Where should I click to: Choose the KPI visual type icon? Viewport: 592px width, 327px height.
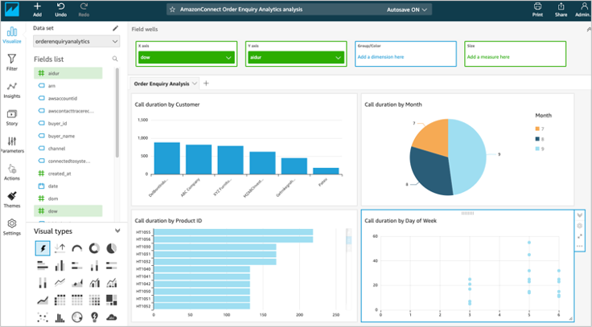click(60, 248)
